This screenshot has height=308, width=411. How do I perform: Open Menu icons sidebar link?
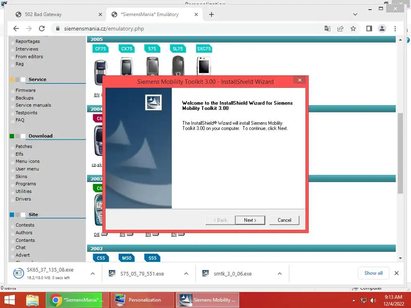click(28, 161)
